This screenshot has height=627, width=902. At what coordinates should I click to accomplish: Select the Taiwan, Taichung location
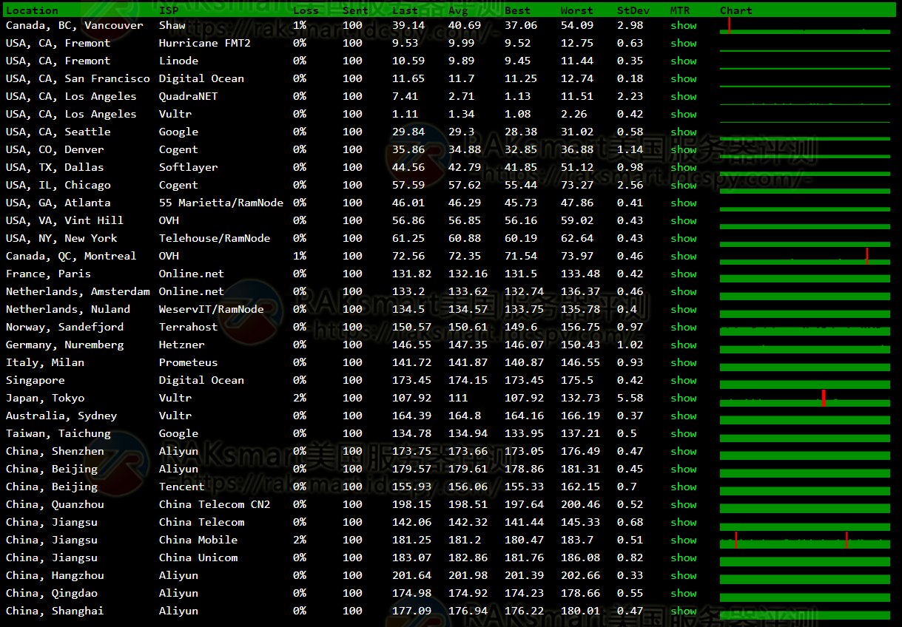click(58, 433)
